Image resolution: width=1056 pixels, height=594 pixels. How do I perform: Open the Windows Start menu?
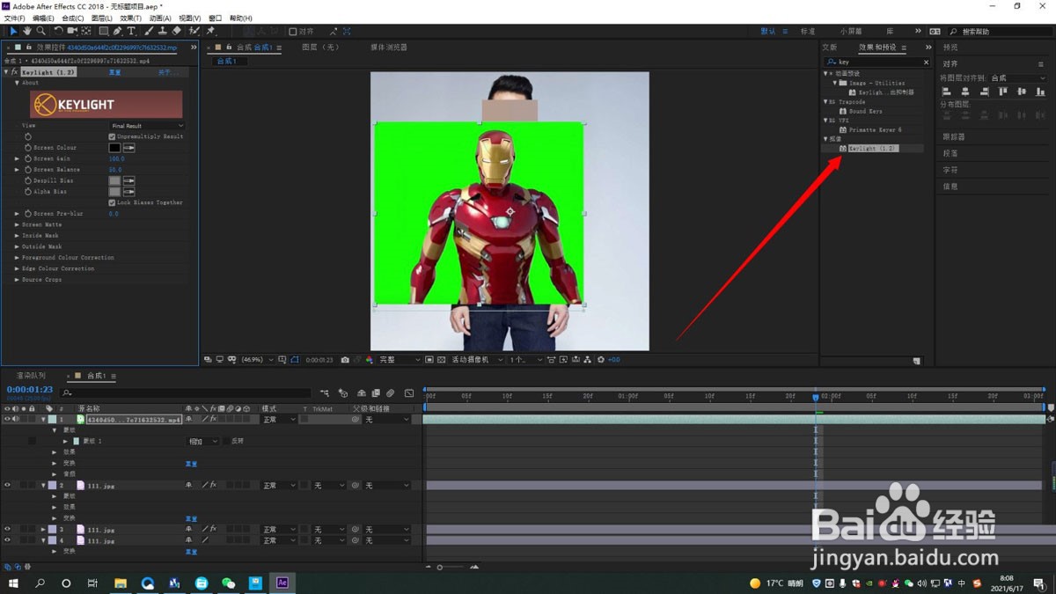click(x=13, y=583)
